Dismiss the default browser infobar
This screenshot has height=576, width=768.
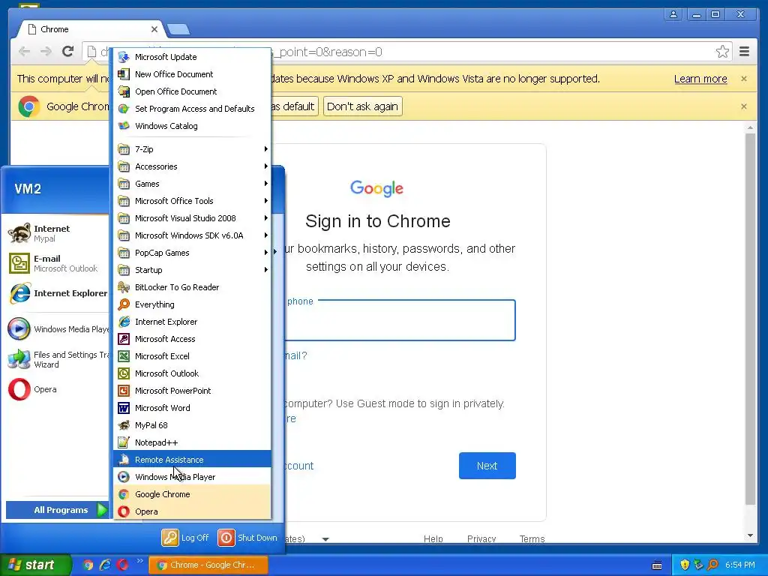click(744, 106)
